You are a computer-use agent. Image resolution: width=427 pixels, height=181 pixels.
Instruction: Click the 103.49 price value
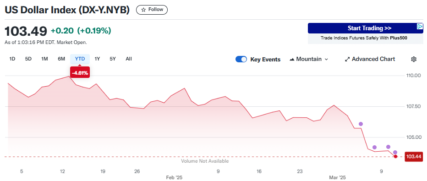(26, 31)
